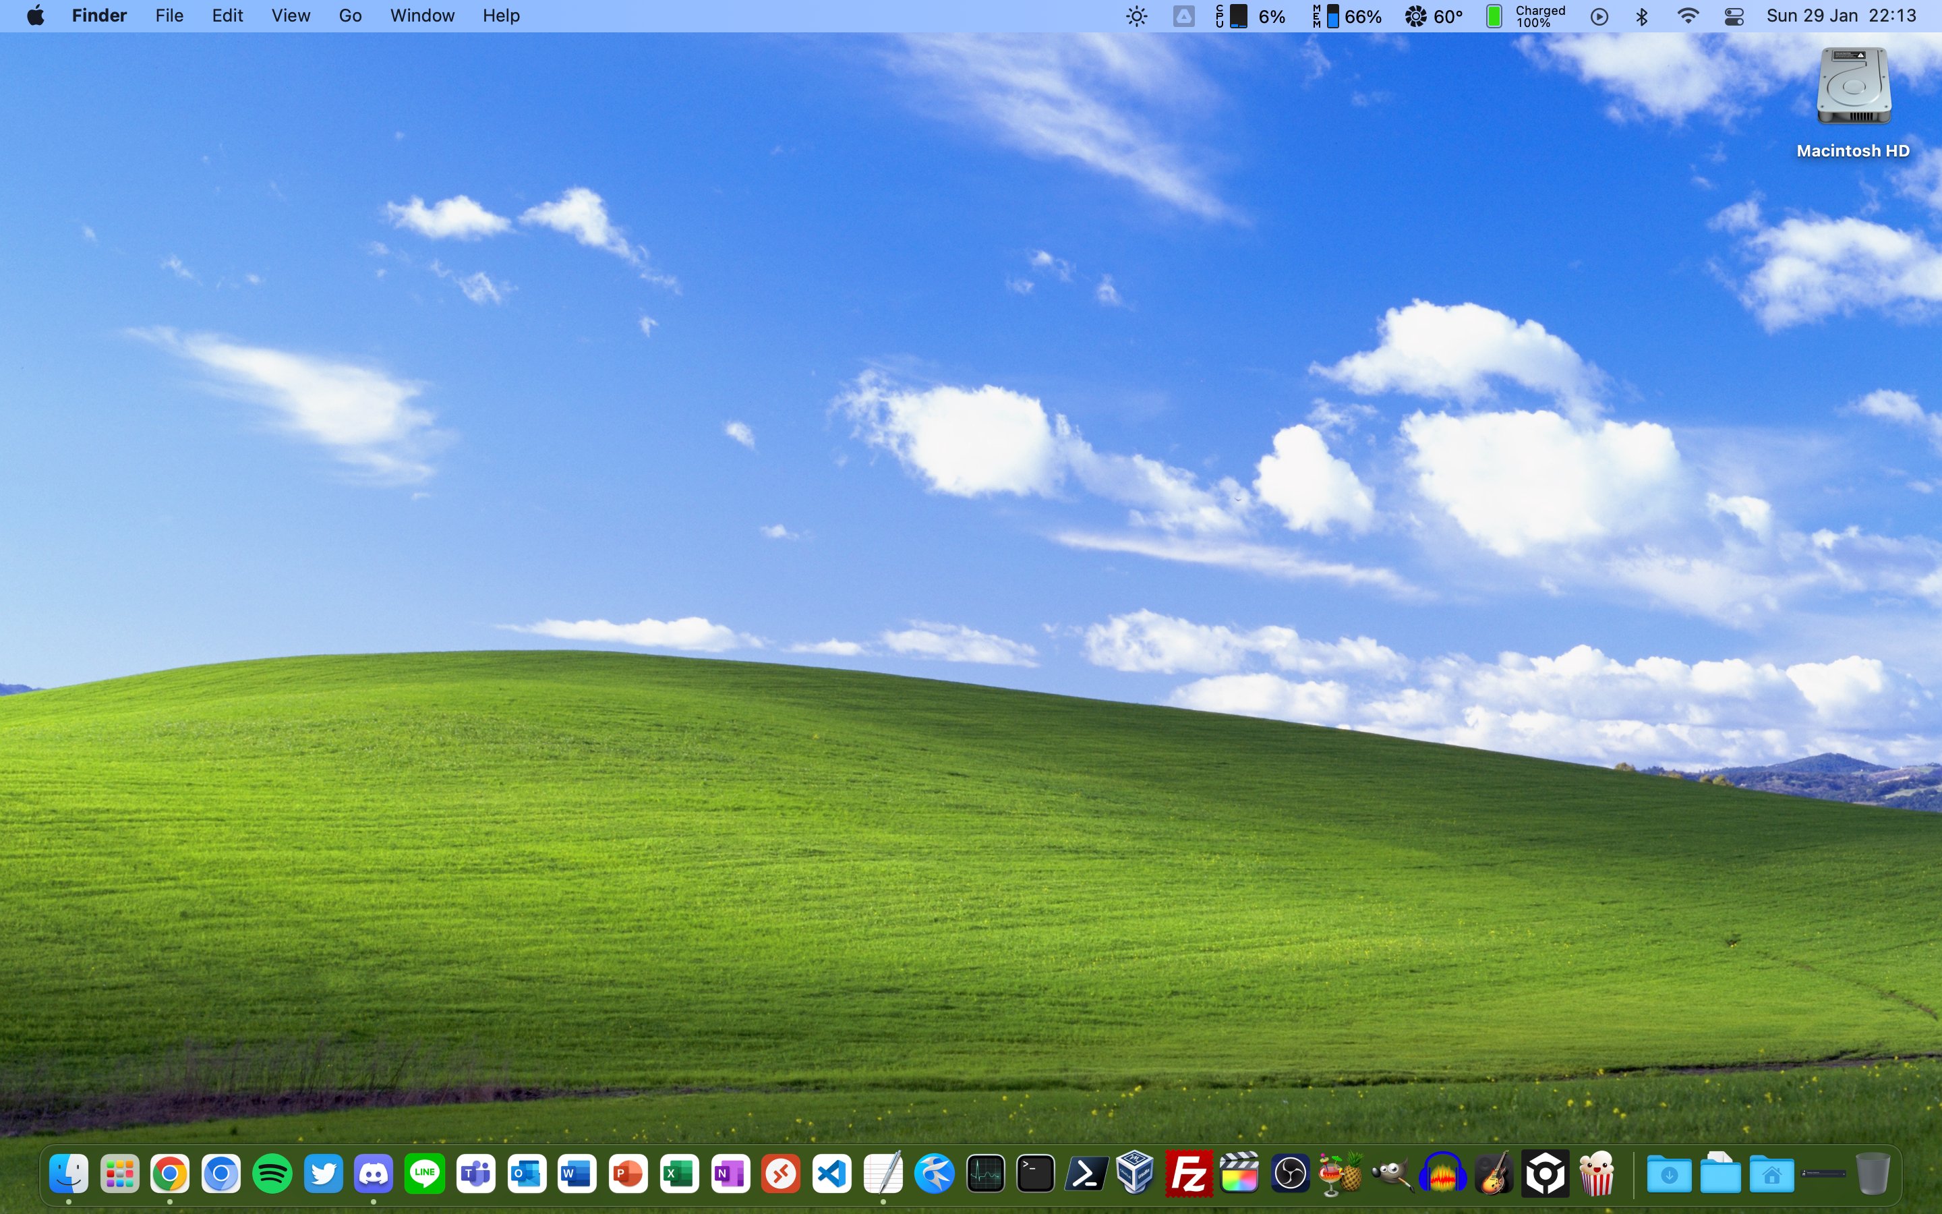Viewport: 1942px width, 1214px height.
Task: Launch Audacity from the Dock
Action: pos(1443,1175)
